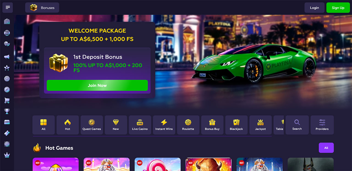The height and width of the screenshot is (171, 352).
Task: Open the trophy tournaments sidebar icon
Action: tap(7, 111)
